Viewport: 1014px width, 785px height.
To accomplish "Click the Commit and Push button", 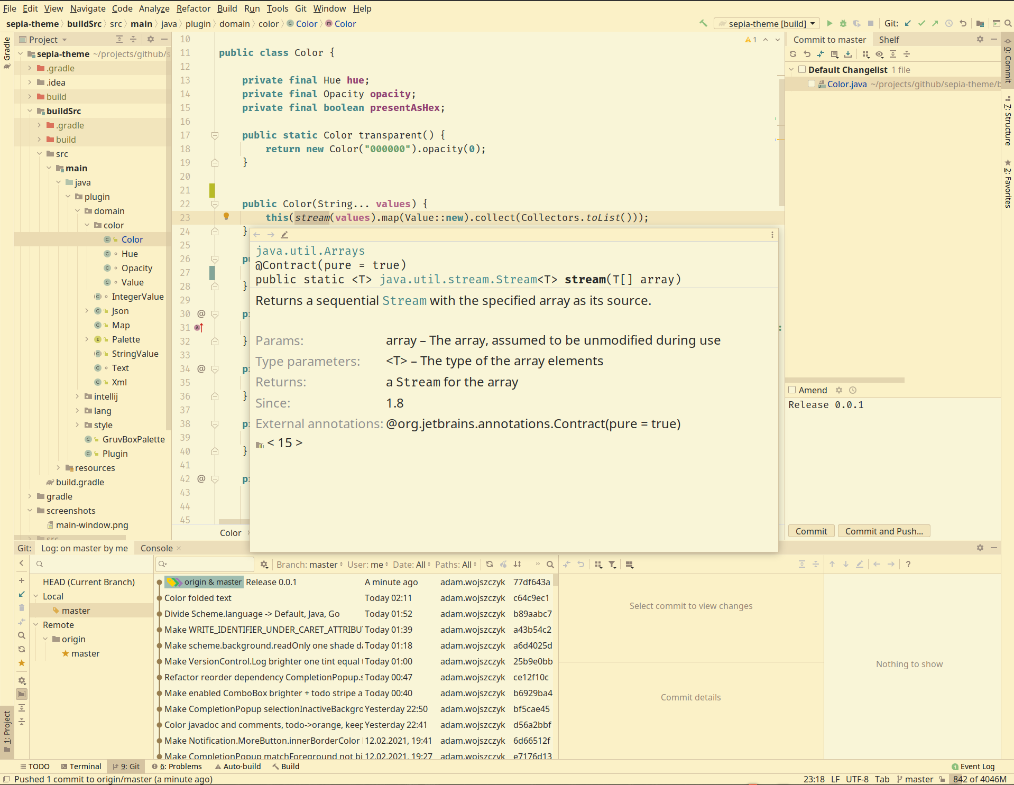I will 883,531.
